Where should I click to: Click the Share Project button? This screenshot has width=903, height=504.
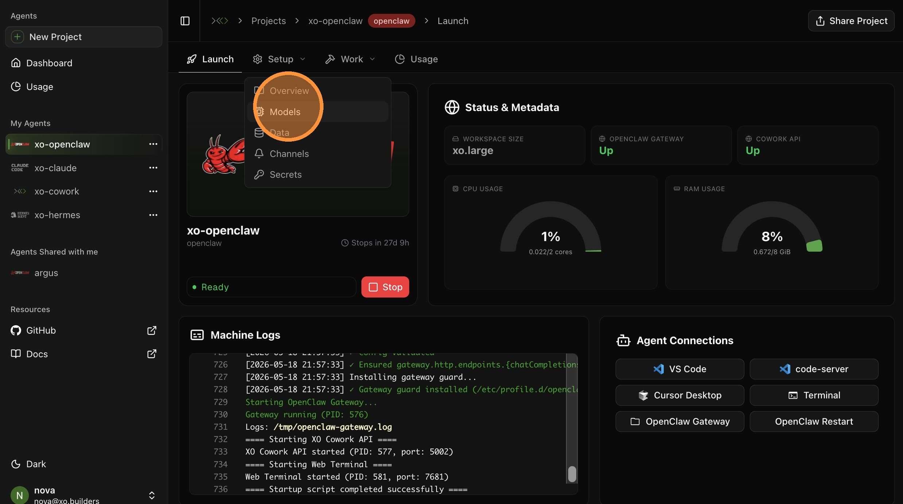(x=851, y=21)
